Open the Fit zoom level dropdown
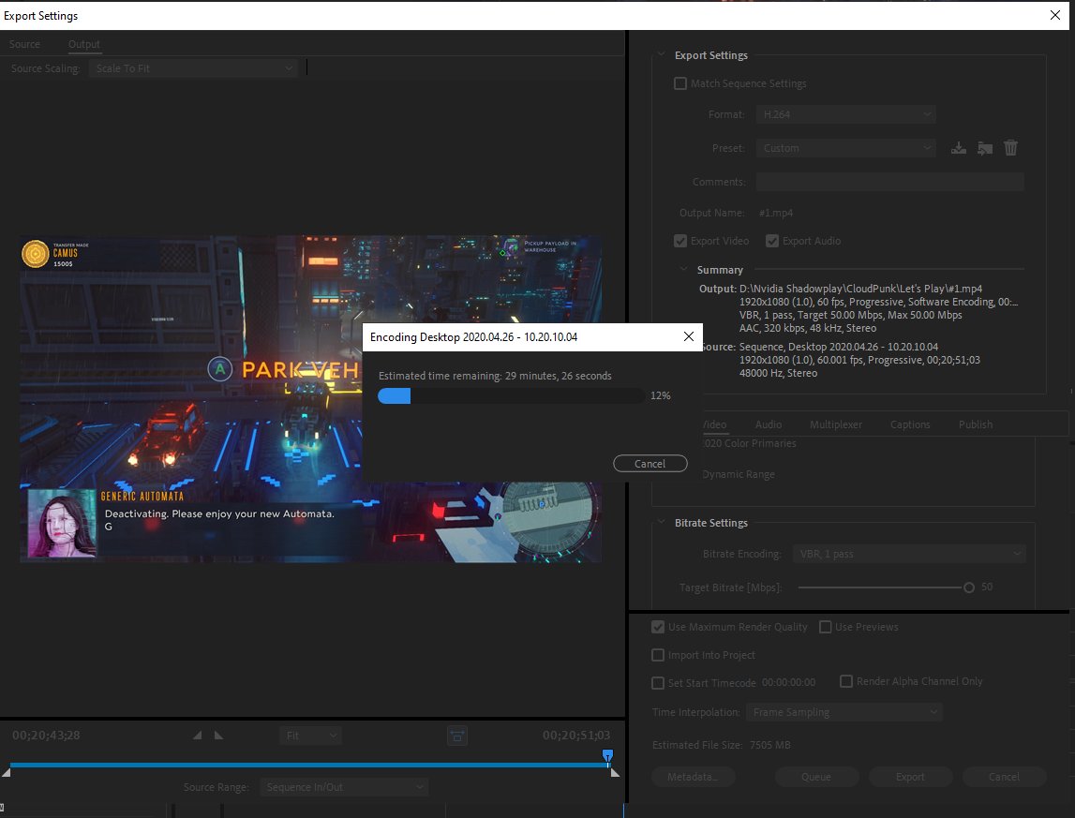The height and width of the screenshot is (818, 1075). 310,736
